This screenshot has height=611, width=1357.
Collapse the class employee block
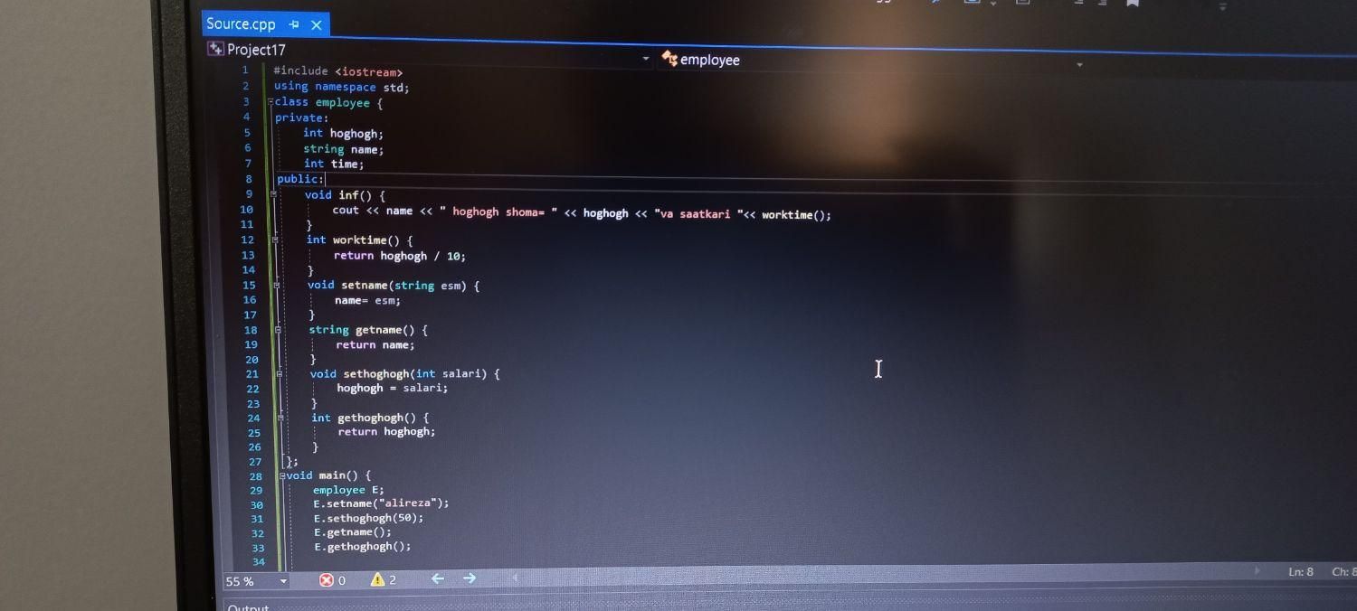point(270,101)
